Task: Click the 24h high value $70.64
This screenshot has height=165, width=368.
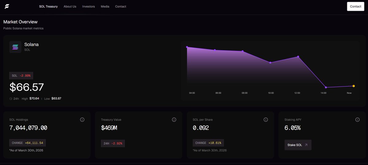Action: (x=34, y=99)
